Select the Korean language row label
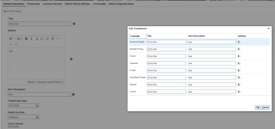The image size is (275, 129). coord(133,70)
